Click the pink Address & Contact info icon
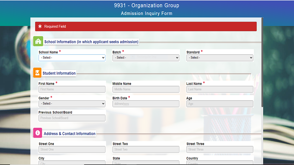294x165 pixels. pyautogui.click(x=38, y=133)
